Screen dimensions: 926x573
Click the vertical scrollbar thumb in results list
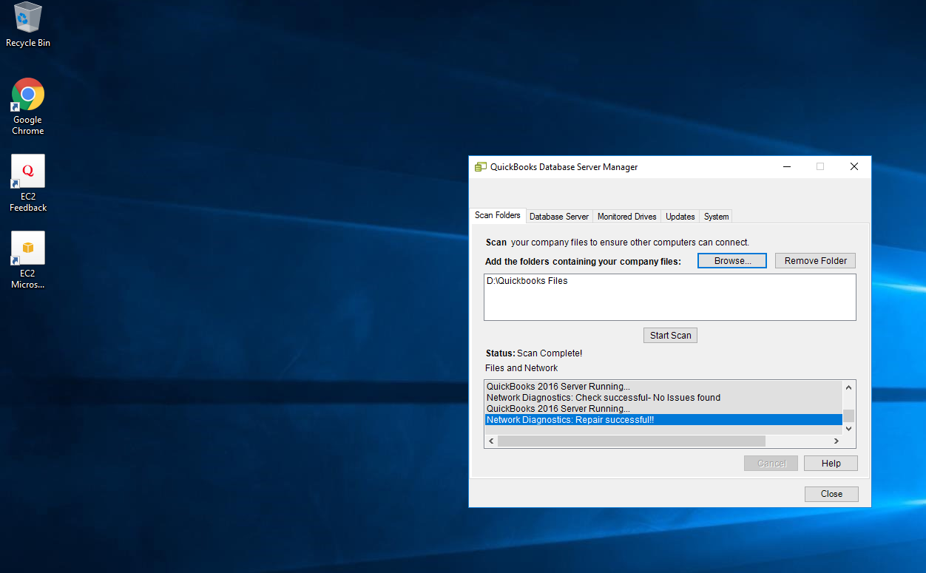(849, 416)
